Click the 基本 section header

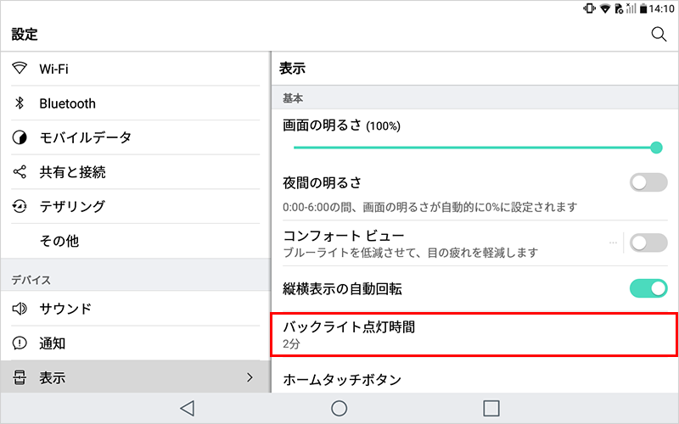pyautogui.click(x=293, y=98)
